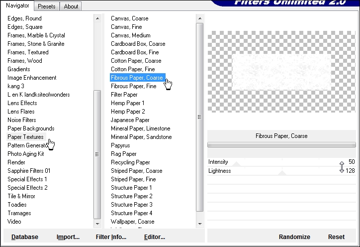Adjust the Lightness slider handle
Image resolution: width=360 pixels, height=247 pixels.
pyautogui.click(x=282, y=173)
